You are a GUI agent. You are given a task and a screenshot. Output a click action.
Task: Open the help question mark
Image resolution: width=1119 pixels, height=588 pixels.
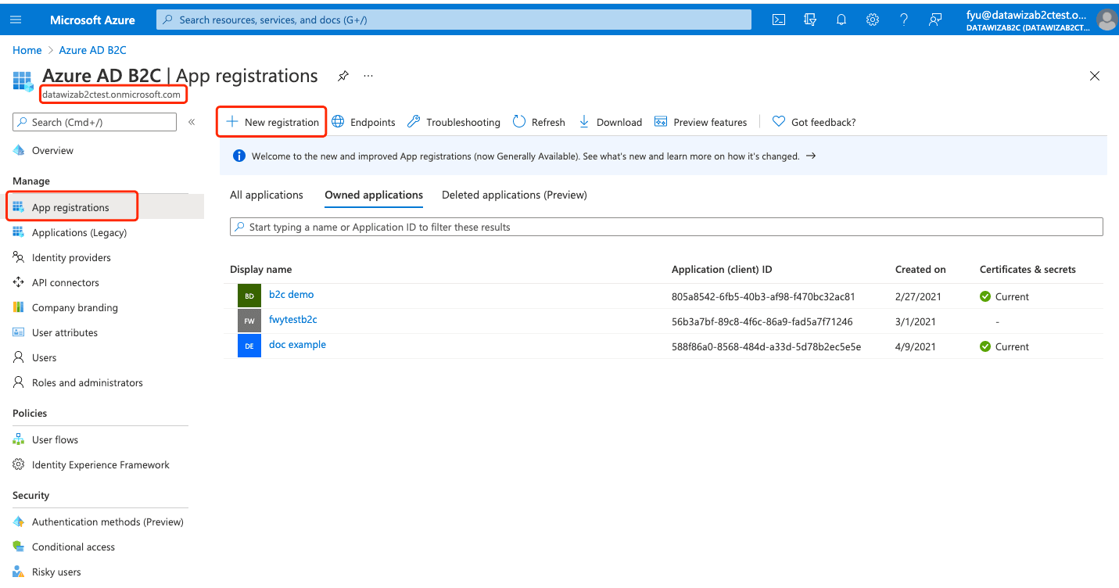pyautogui.click(x=904, y=20)
